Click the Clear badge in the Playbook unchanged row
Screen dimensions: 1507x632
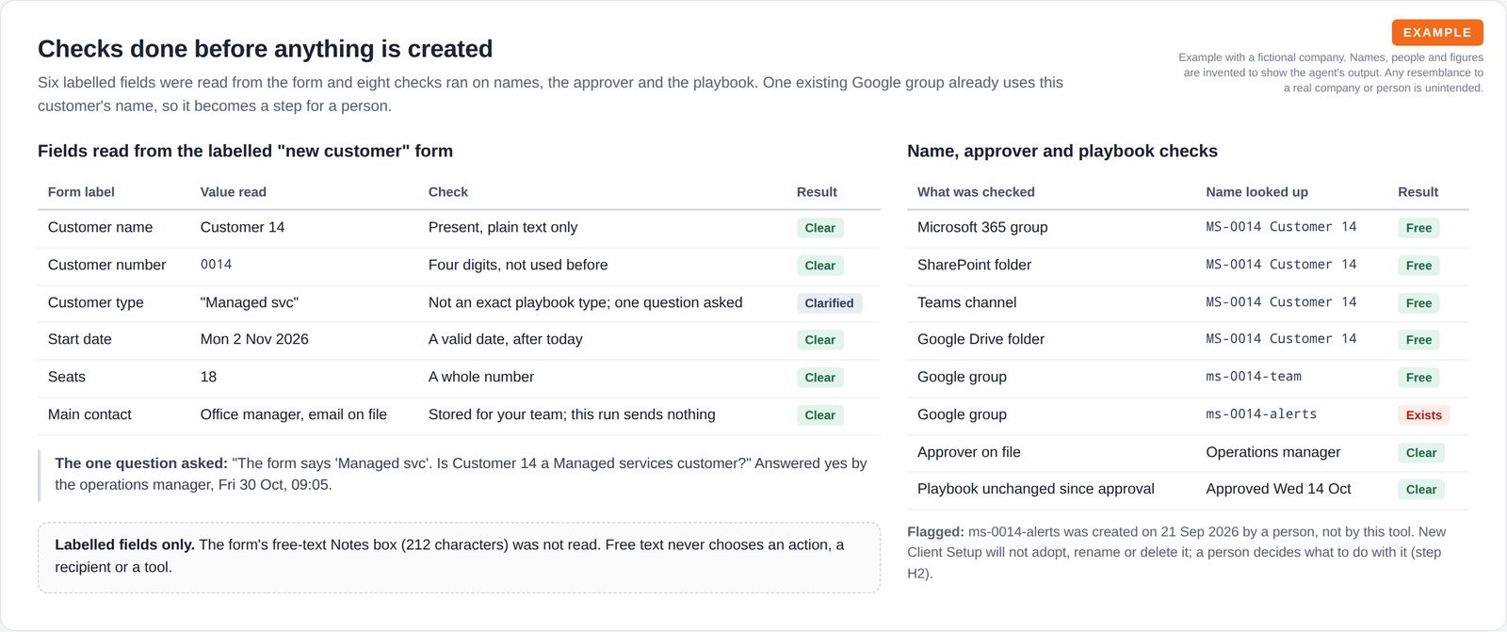1421,490
